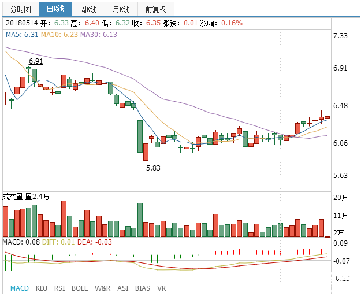Show the W&R indicator
The image size is (361, 296).
pyautogui.click(x=102, y=288)
